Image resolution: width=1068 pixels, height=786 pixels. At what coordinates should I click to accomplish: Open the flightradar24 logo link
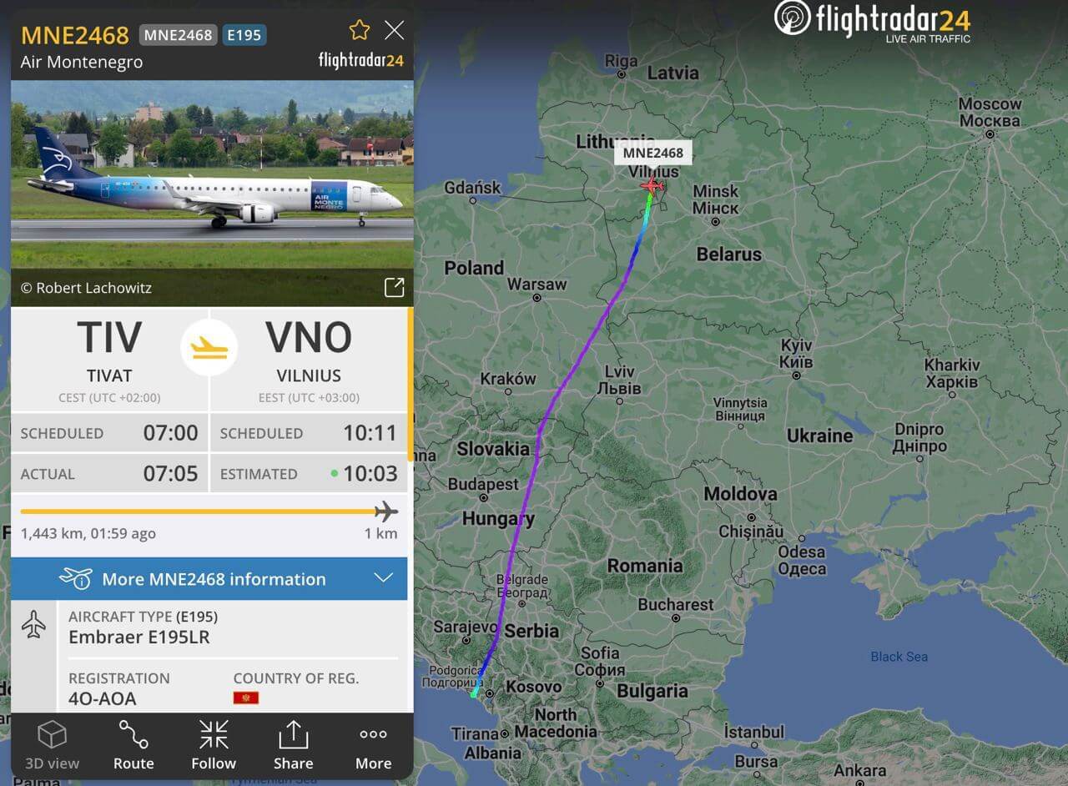[x=873, y=21]
